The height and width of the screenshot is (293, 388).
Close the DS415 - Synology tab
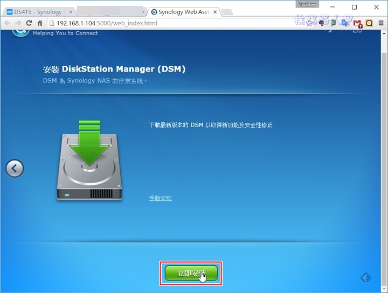pyautogui.click(x=71, y=12)
